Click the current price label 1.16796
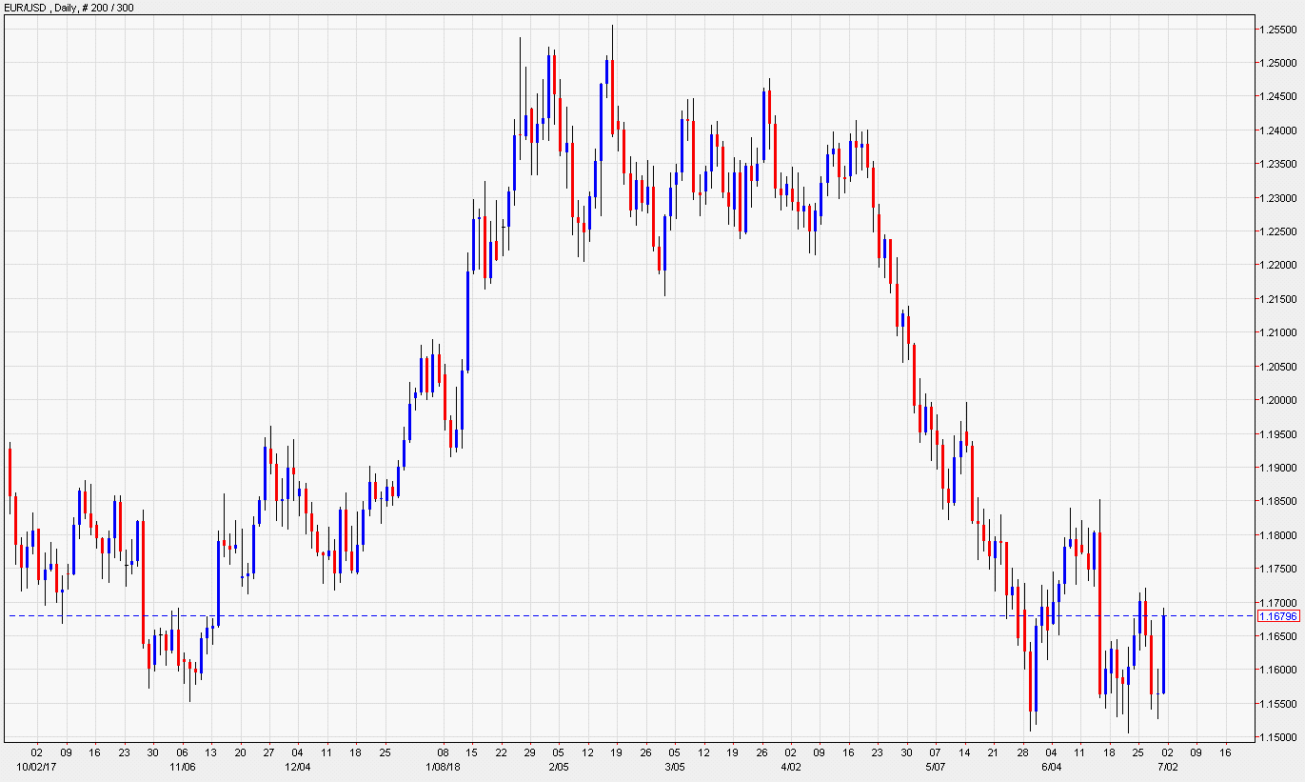Image resolution: width=1305 pixels, height=782 pixels. coord(1277,616)
